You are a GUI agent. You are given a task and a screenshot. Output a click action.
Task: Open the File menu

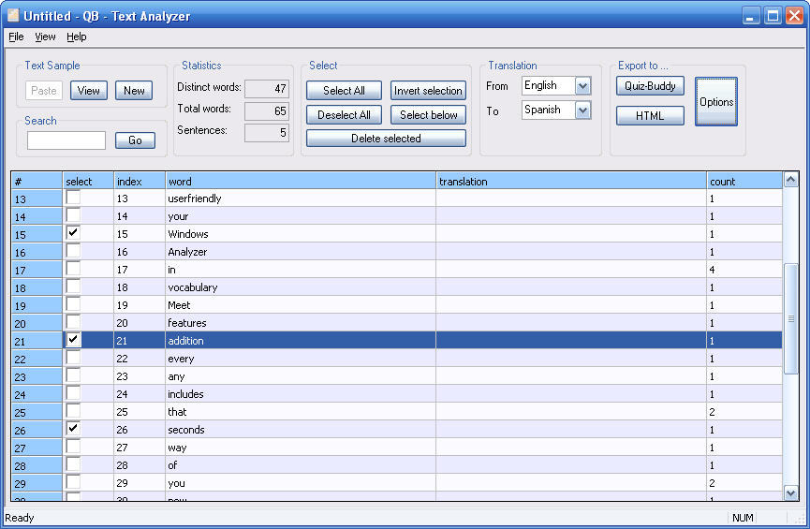[x=16, y=37]
